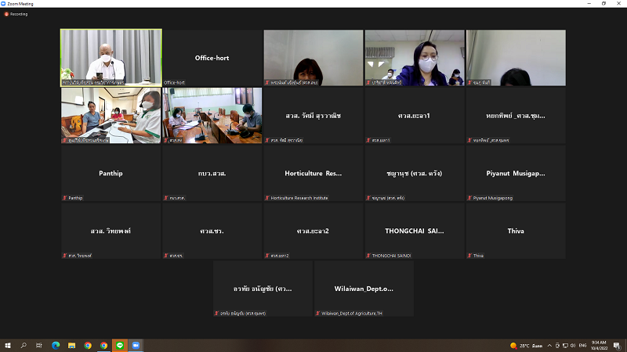627x352 pixels.
Task: Select the Office-hort participant tile
Action: [212, 58]
